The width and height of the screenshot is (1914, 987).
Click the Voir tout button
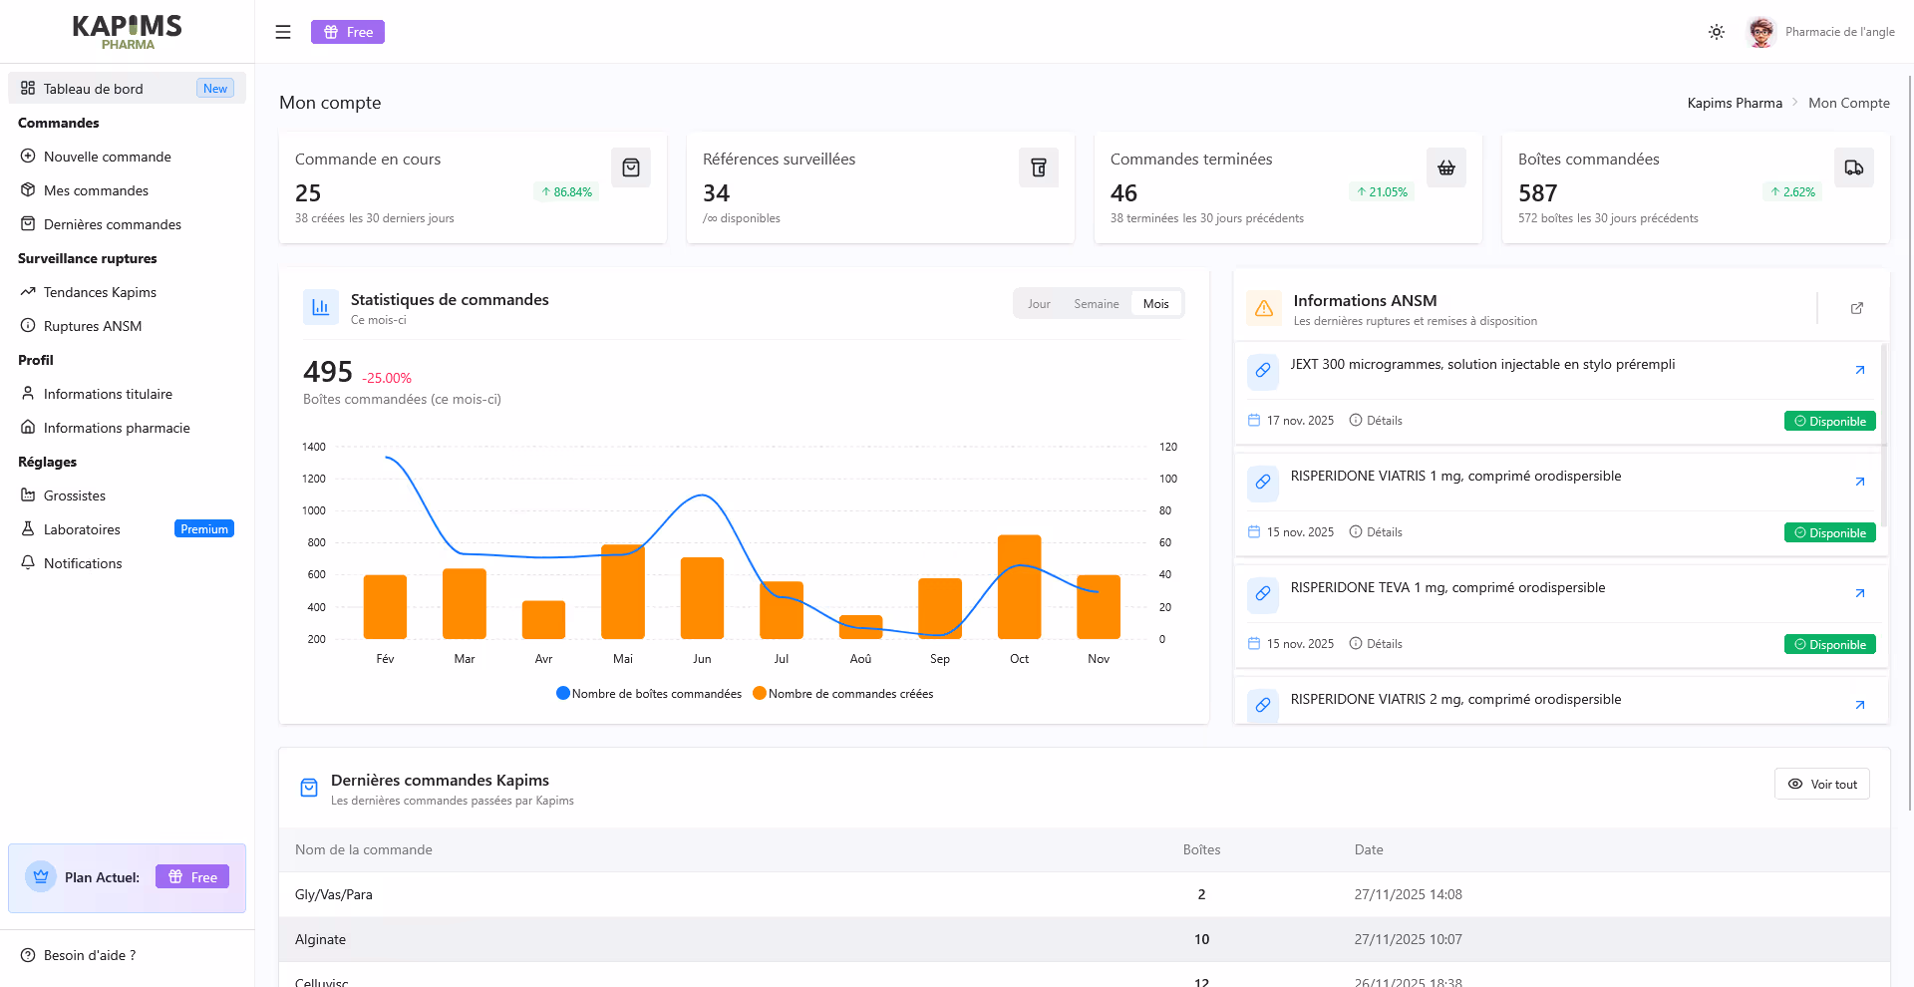1822,784
